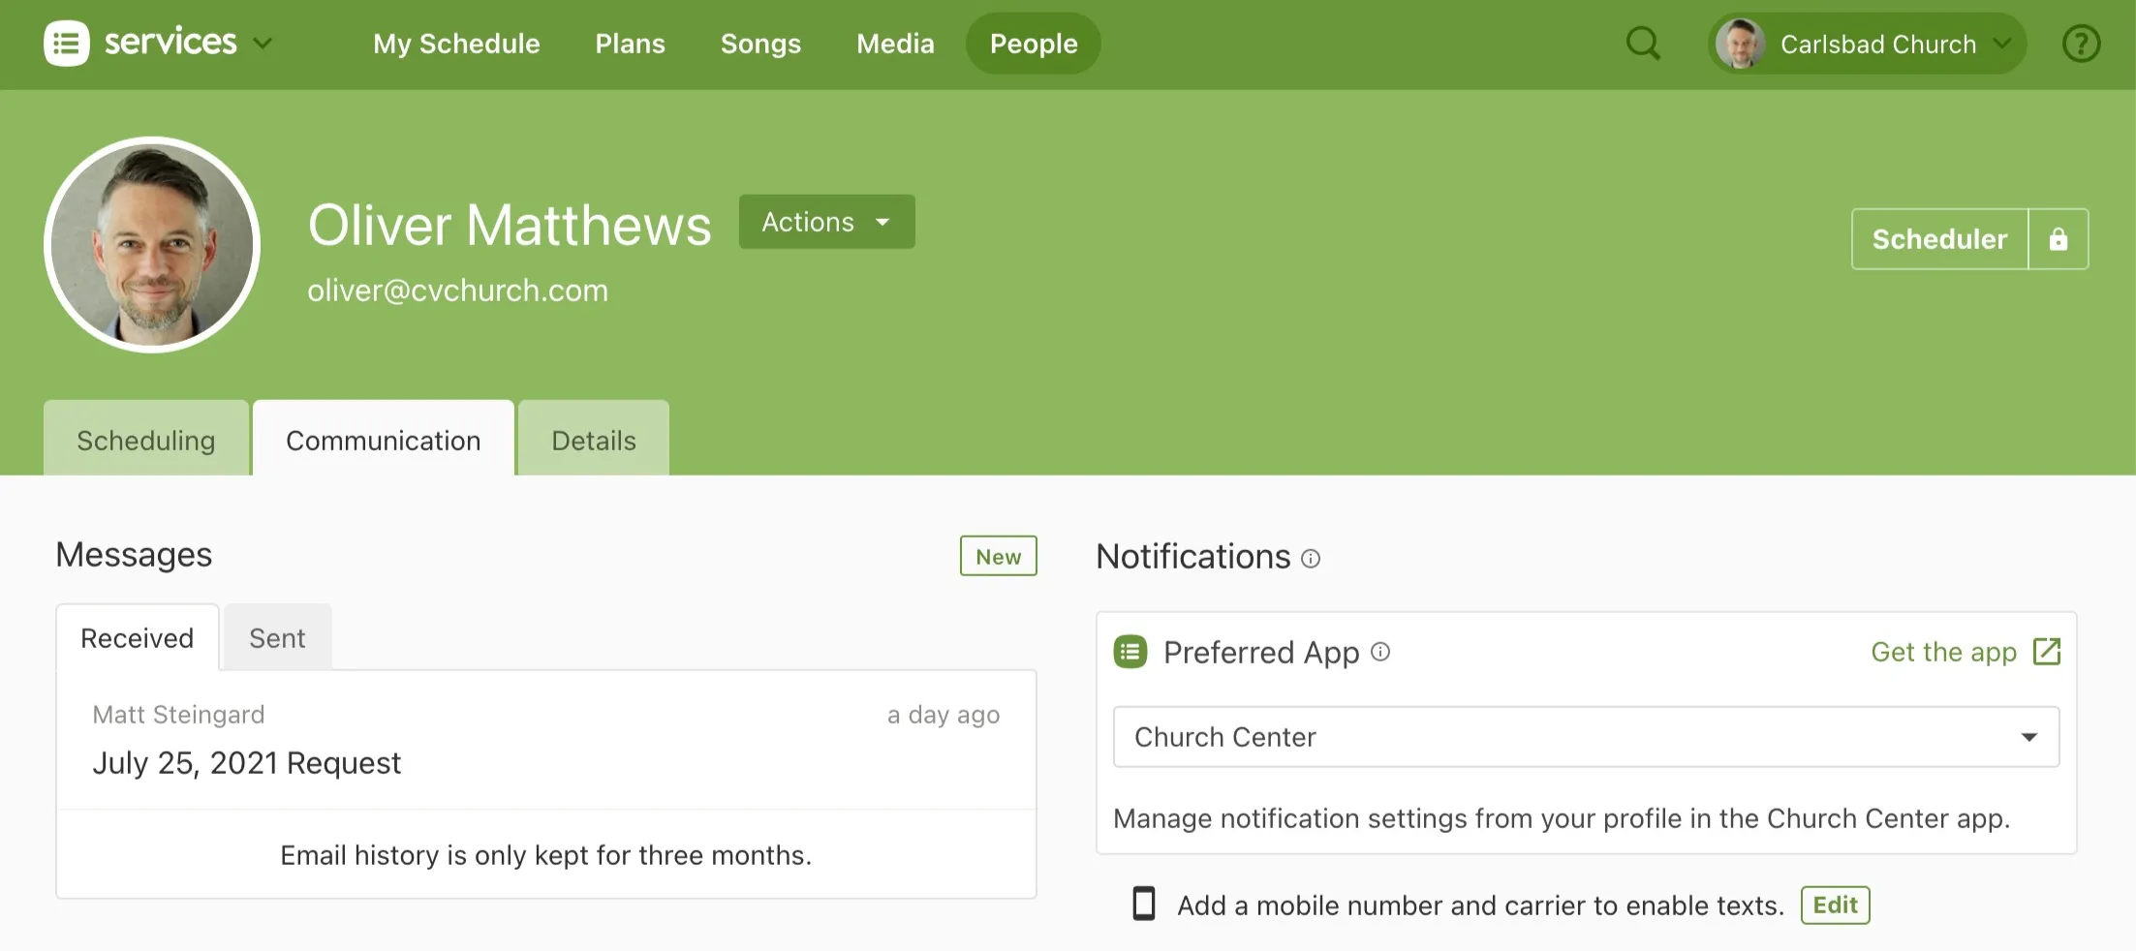Switch to the Scheduling tab

tap(145, 440)
